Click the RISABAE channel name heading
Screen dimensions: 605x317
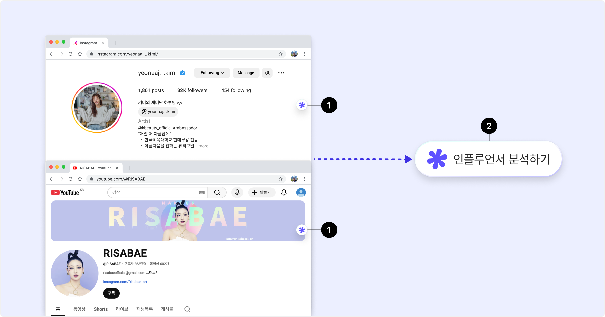click(x=125, y=253)
